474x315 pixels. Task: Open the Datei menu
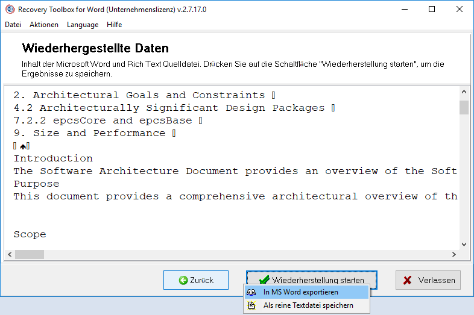point(13,25)
